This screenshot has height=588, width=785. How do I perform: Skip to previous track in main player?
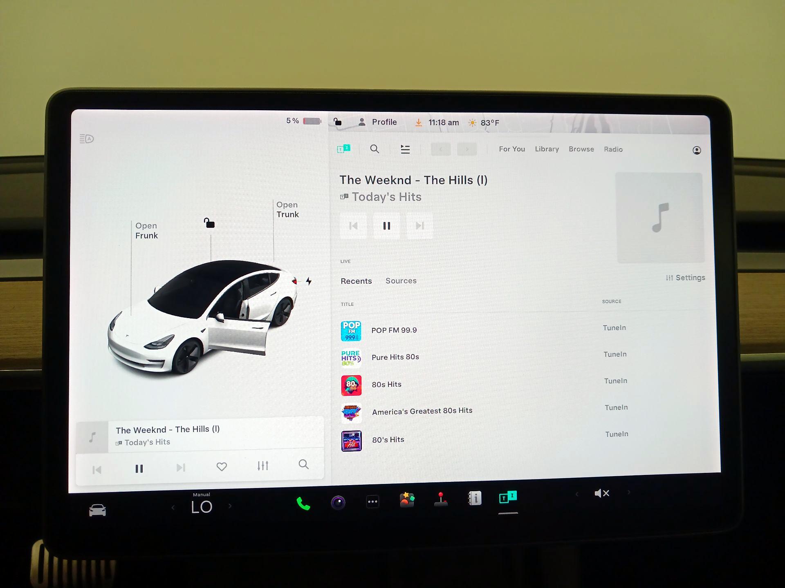(353, 226)
